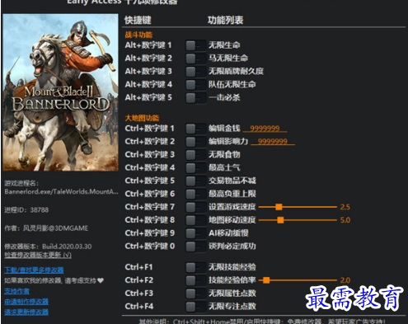Click the skill multiplier value 2.0

[345, 280]
